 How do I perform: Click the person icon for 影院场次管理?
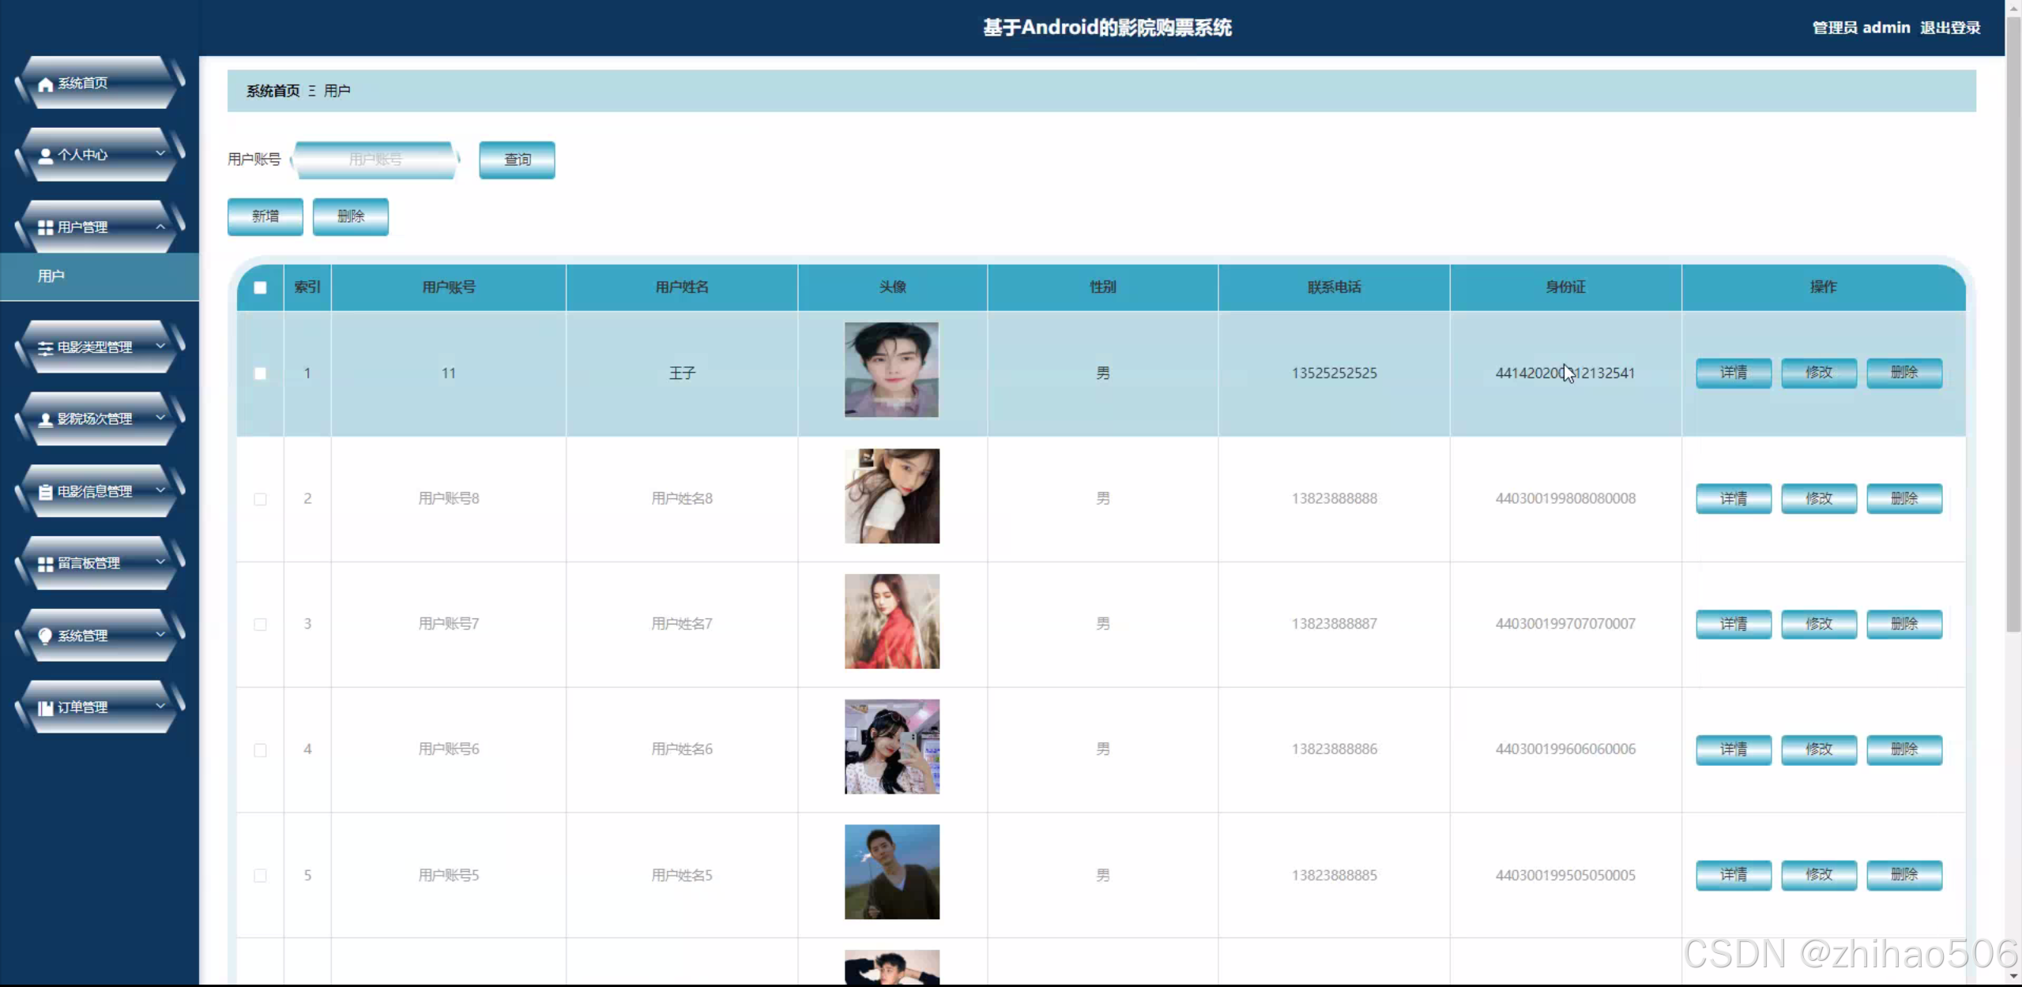46,419
